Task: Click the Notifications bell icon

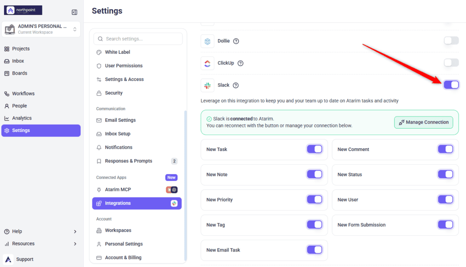Action: coord(99,147)
